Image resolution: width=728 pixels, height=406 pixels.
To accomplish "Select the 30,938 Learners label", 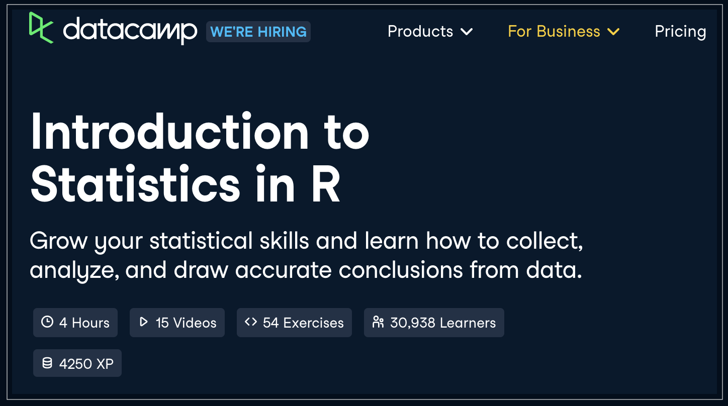I will click(443, 323).
